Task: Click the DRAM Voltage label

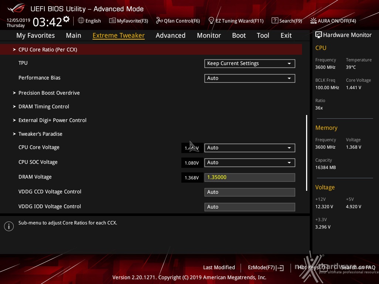Action: (x=35, y=177)
